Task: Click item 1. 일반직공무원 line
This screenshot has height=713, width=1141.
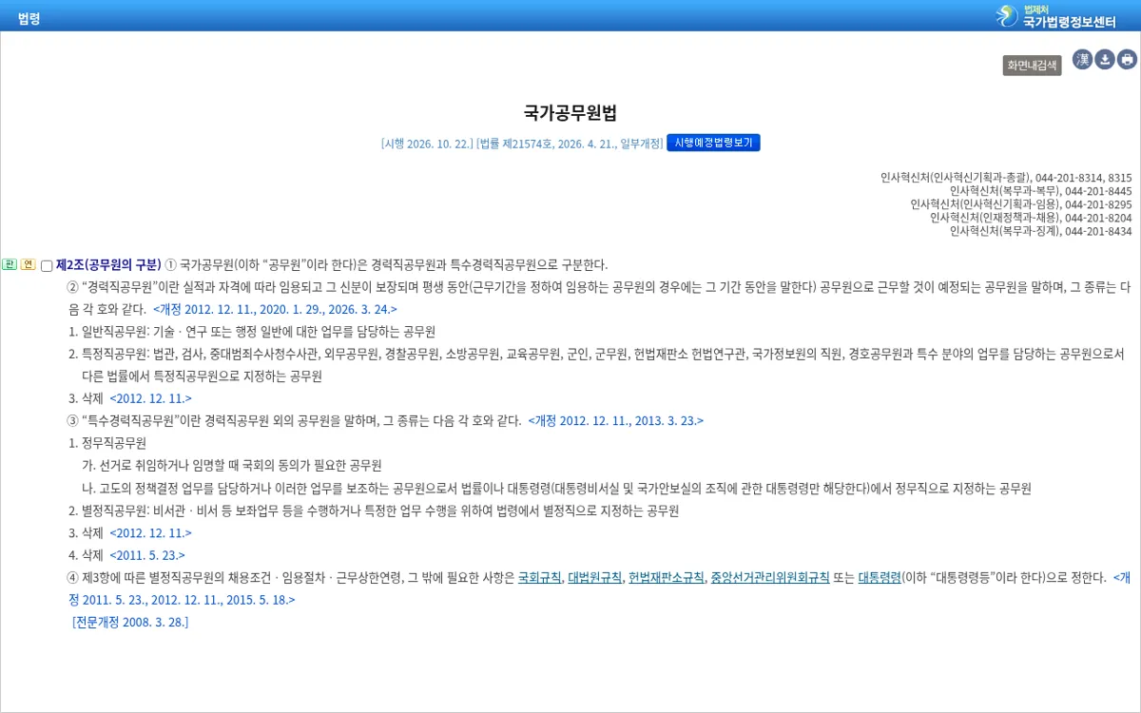Action: click(x=252, y=332)
